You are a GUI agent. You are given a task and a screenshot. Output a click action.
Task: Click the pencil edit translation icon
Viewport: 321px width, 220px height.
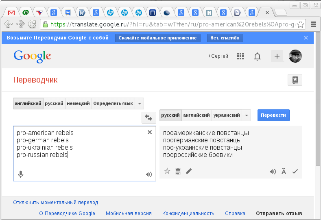tap(189, 171)
